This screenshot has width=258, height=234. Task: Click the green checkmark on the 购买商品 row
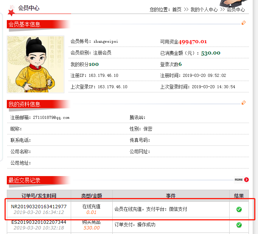coord(239,225)
